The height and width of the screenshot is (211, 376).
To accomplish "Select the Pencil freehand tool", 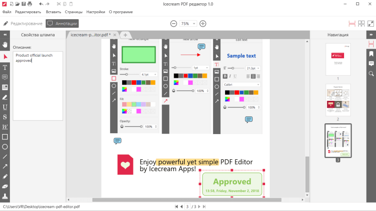I will (x=5, y=177).
